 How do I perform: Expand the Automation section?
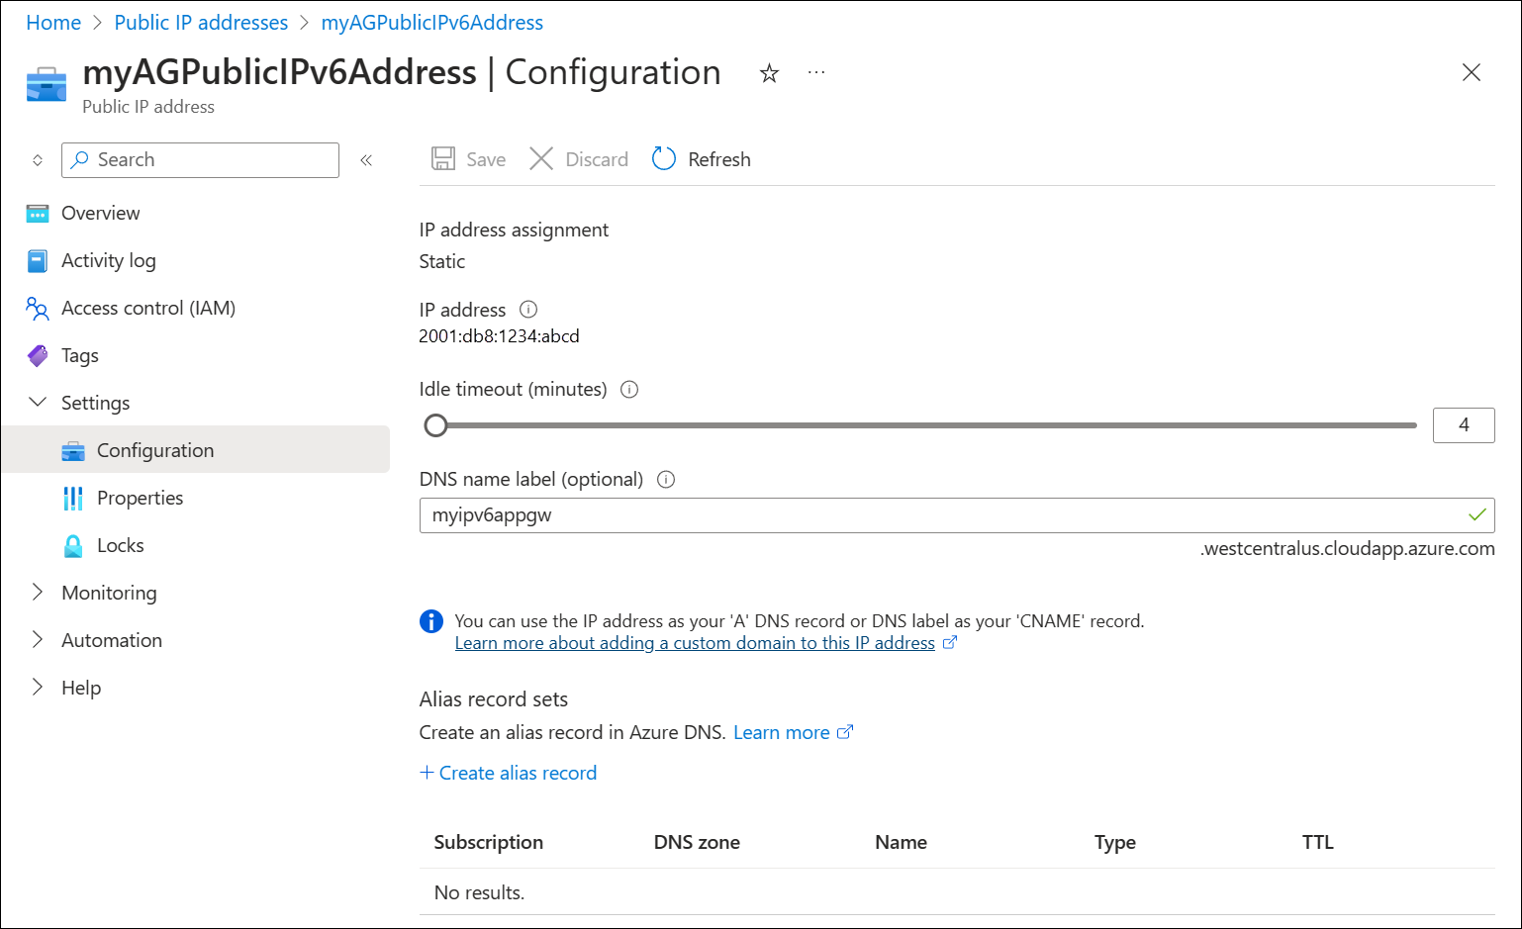[x=37, y=639]
